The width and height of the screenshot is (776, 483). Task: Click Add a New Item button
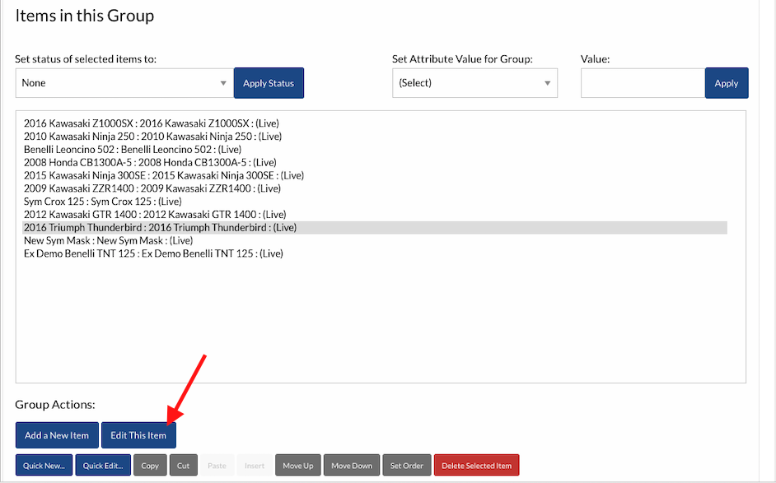[x=57, y=435]
